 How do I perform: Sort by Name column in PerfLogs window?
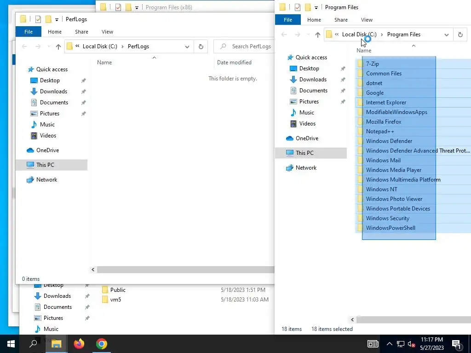104,63
